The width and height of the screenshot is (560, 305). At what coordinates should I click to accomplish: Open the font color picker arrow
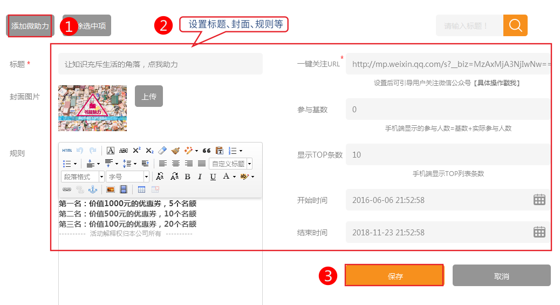(x=235, y=177)
